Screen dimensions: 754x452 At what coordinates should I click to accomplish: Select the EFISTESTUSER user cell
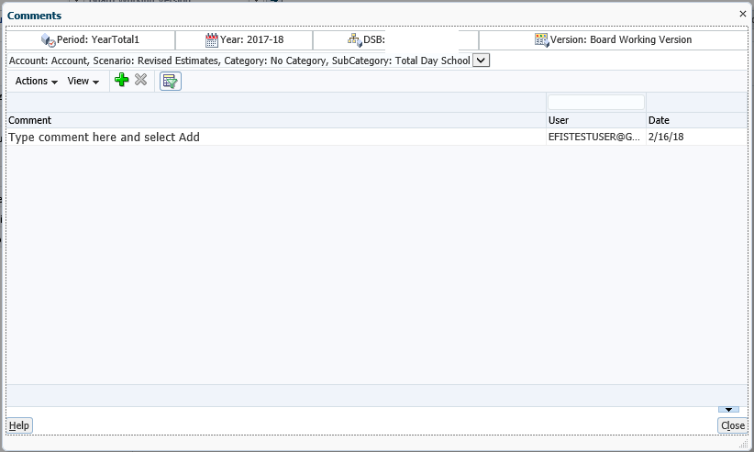[594, 137]
